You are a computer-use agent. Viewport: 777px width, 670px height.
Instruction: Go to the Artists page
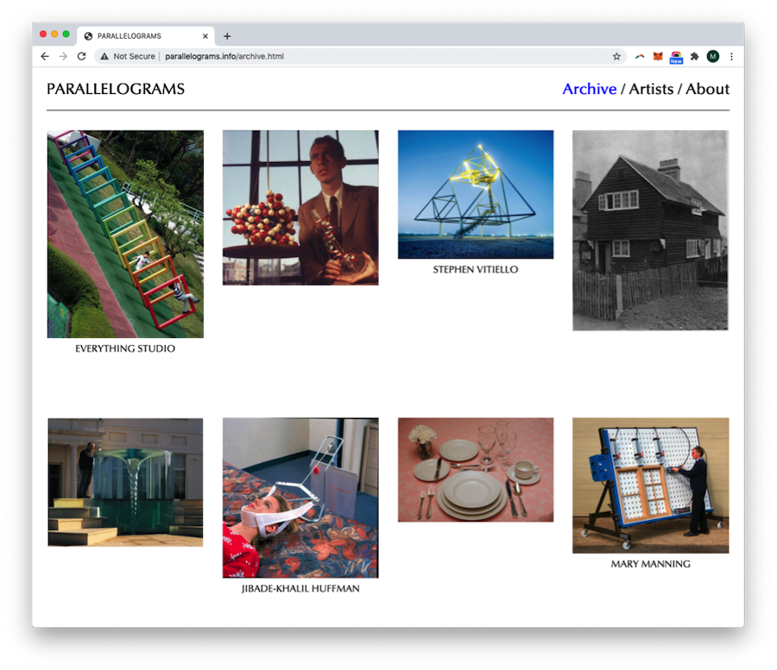(x=651, y=89)
